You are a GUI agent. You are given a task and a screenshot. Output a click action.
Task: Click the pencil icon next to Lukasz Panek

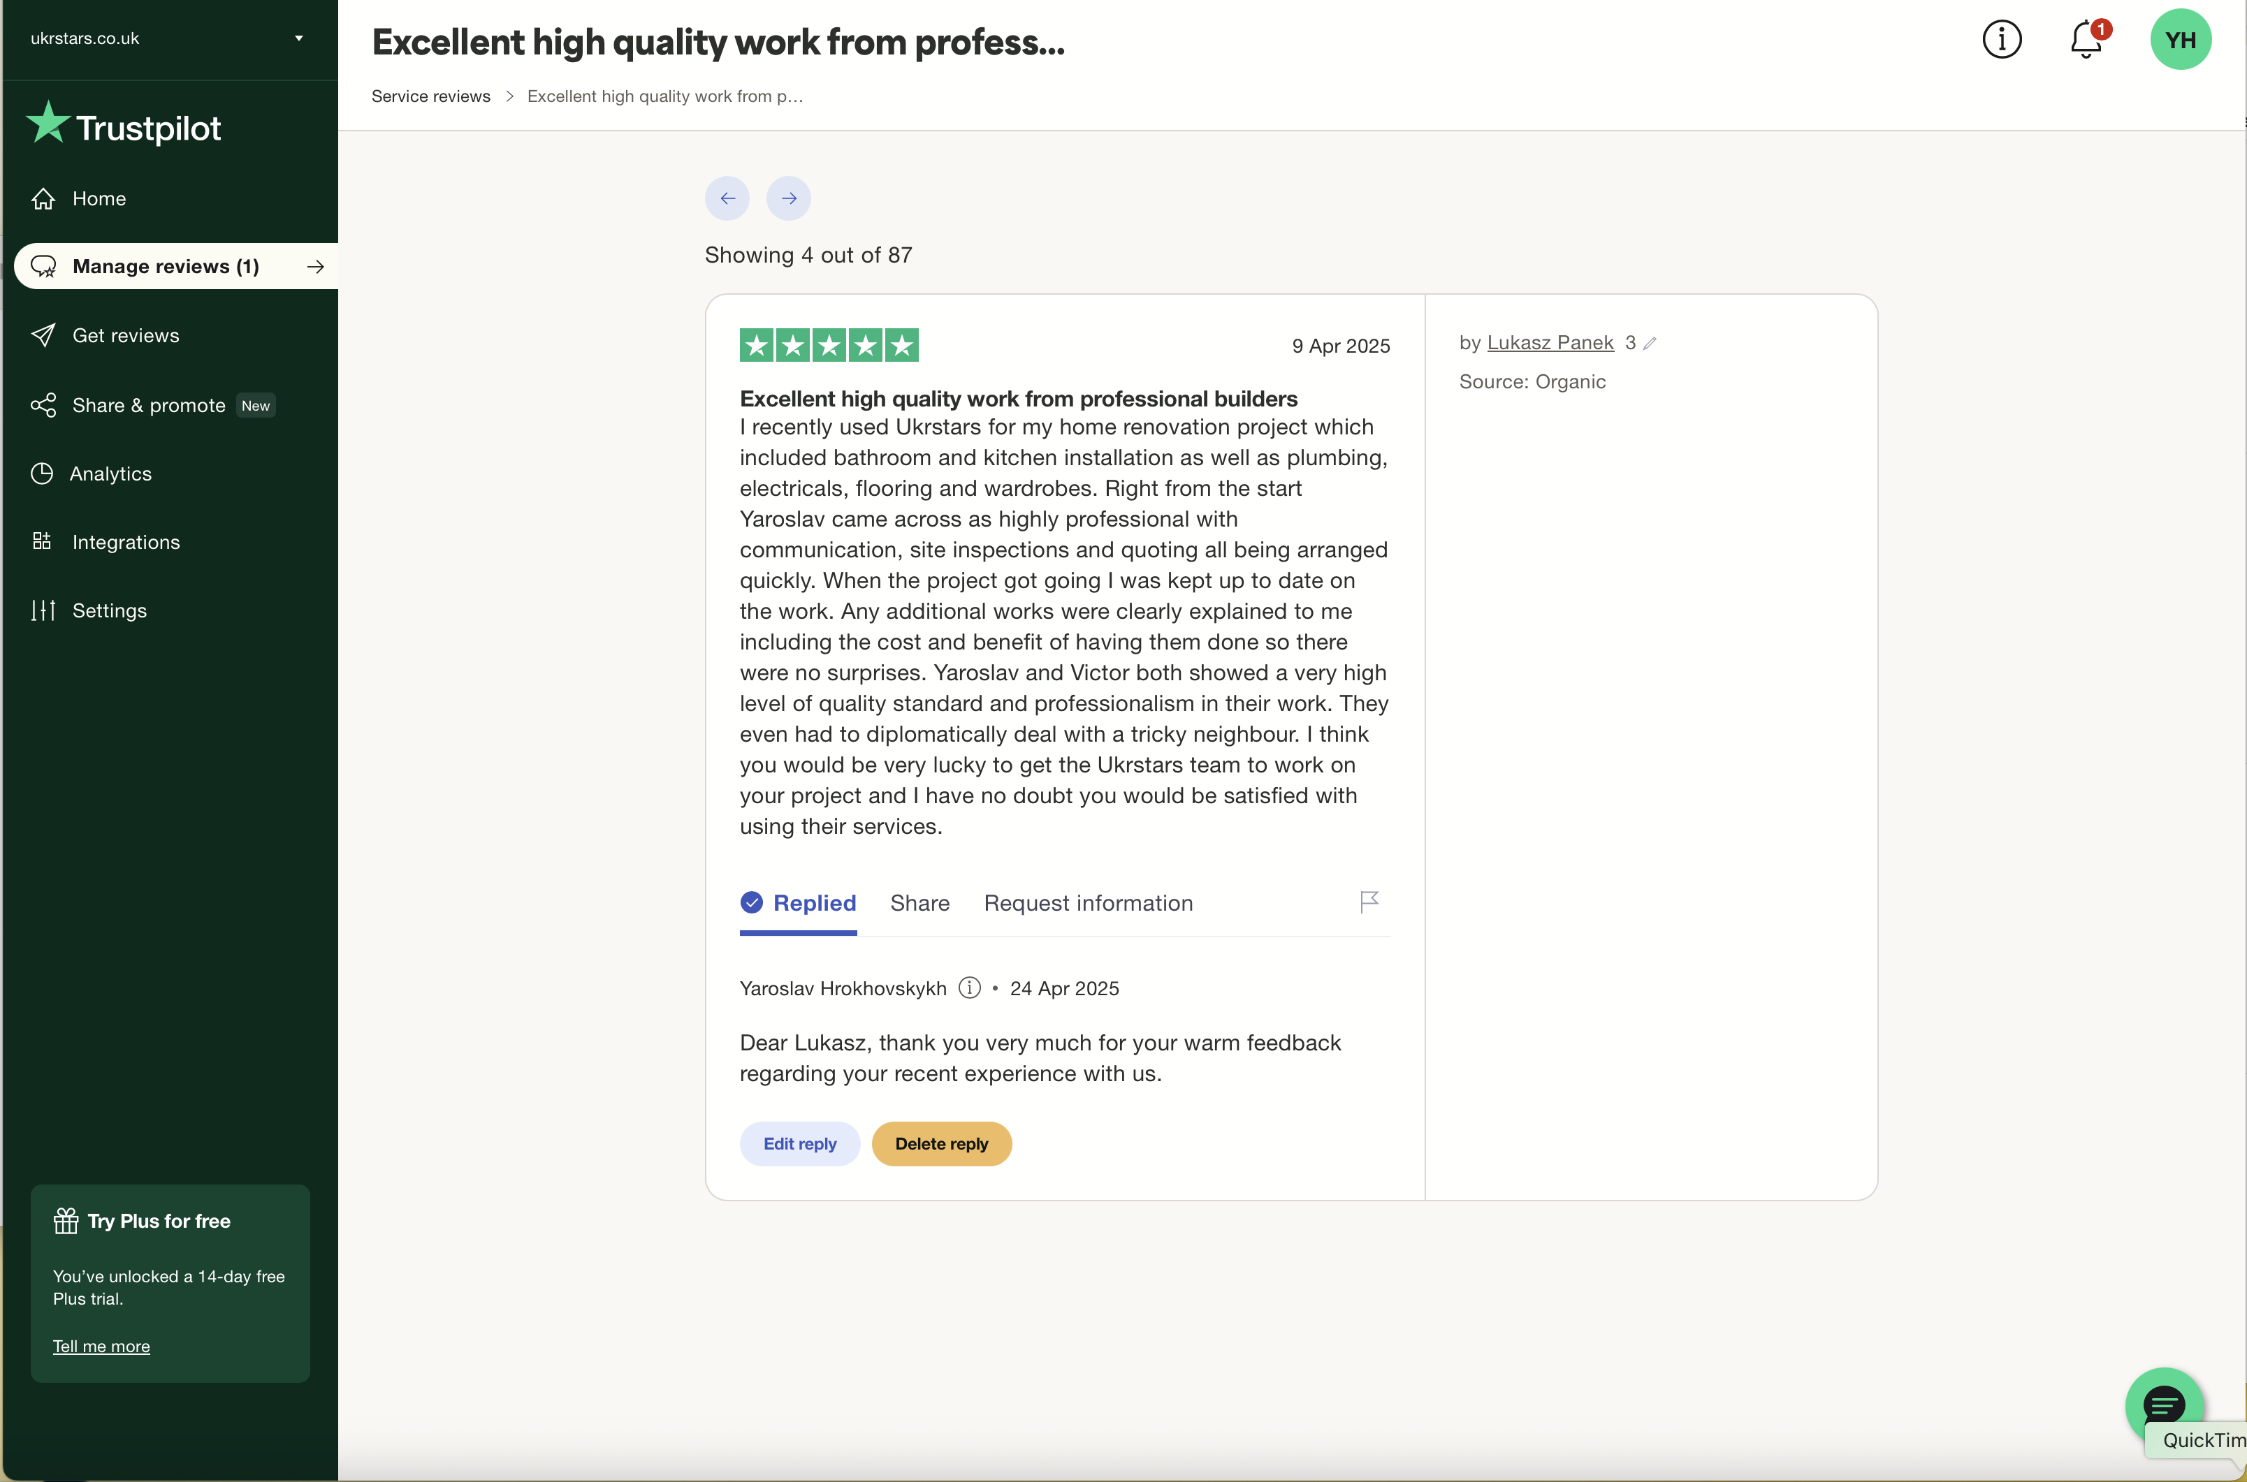coord(1650,344)
